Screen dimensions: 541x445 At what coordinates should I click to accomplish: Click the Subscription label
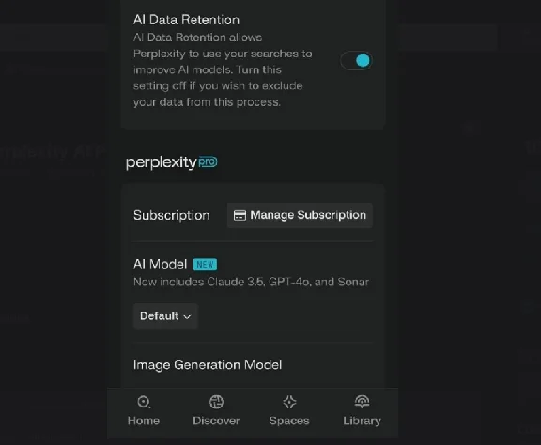(172, 215)
